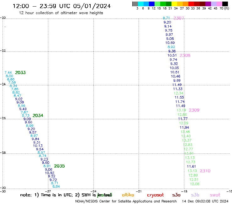
Task: Click the green value 13.46
Action: click(x=185, y=132)
